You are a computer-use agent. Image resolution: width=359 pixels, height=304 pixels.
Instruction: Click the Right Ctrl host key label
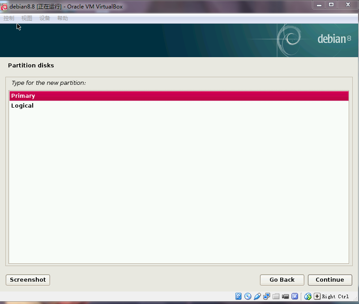click(335, 296)
